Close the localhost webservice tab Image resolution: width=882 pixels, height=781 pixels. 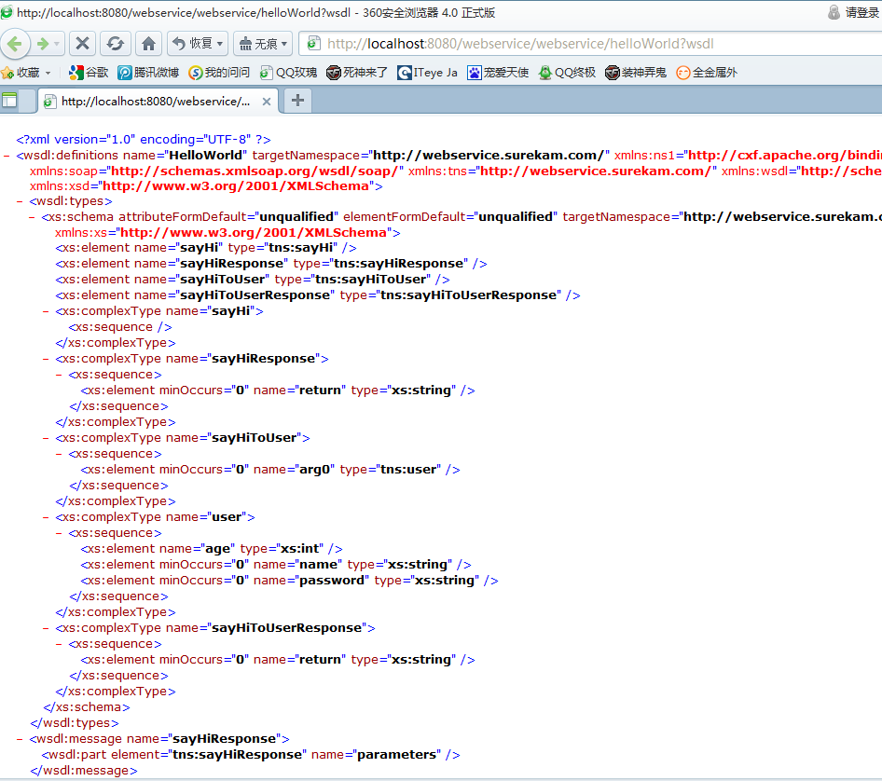pyautogui.click(x=267, y=102)
